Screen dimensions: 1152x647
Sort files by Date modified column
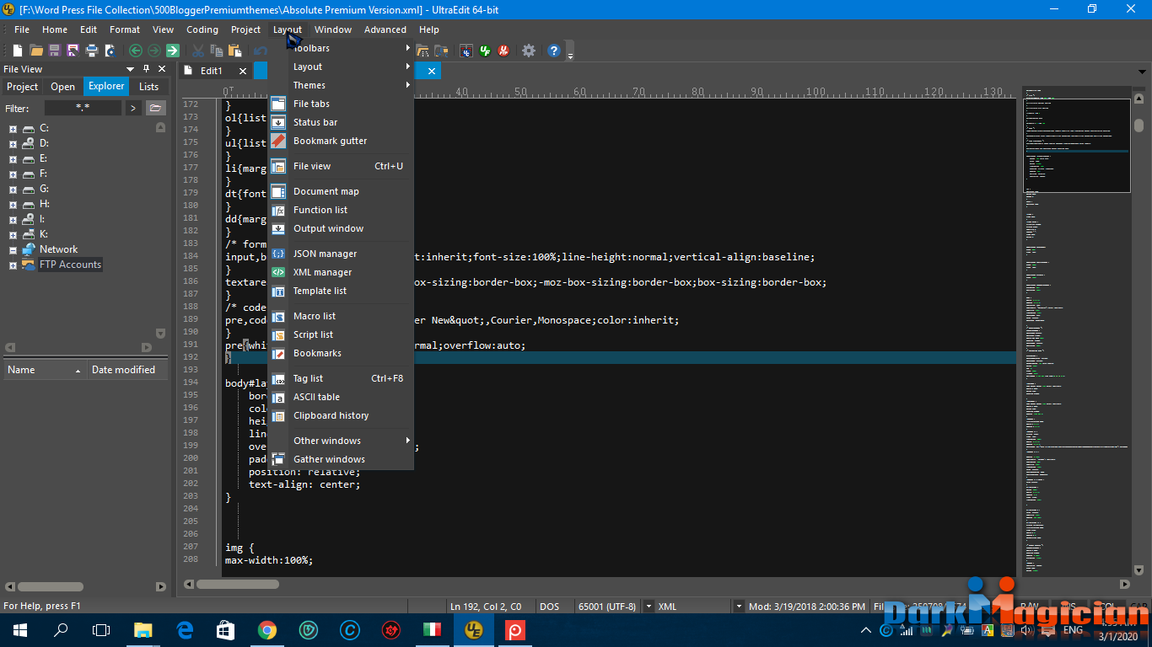127,370
